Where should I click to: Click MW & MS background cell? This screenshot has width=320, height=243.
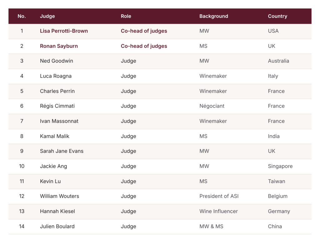click(x=211, y=226)
